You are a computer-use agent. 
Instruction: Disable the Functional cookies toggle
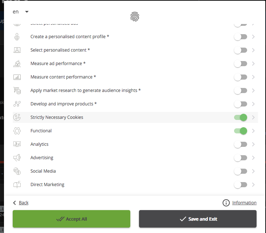click(x=241, y=131)
